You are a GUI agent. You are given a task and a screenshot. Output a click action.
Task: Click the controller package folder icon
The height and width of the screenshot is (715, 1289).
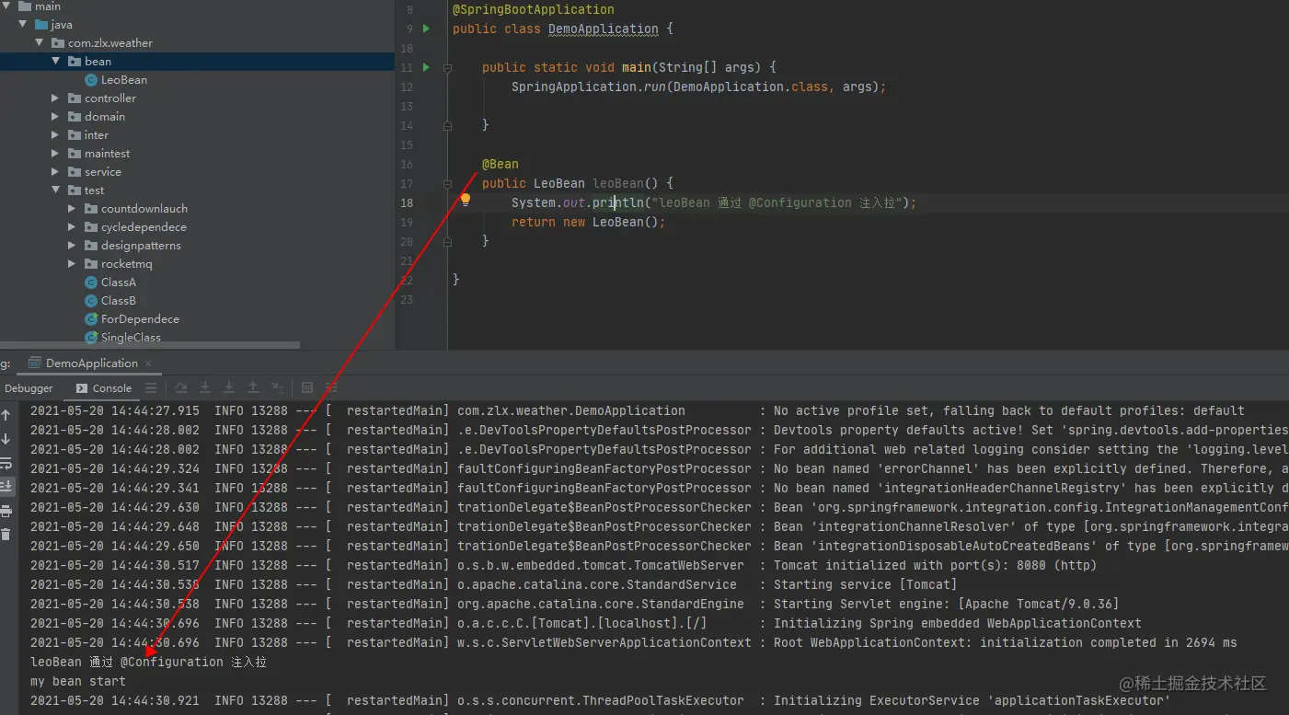point(75,98)
